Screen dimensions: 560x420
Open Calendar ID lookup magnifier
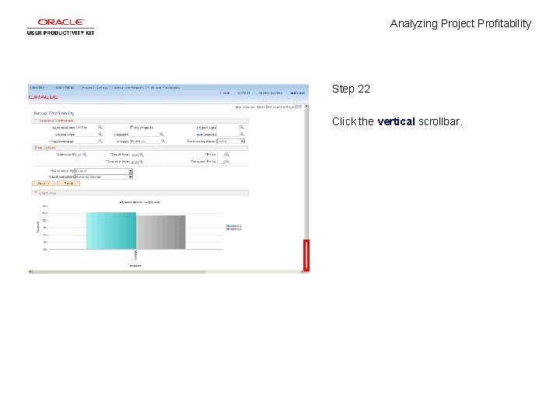pos(85,155)
